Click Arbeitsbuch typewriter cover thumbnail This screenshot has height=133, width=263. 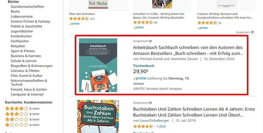pyautogui.click(x=98, y=65)
